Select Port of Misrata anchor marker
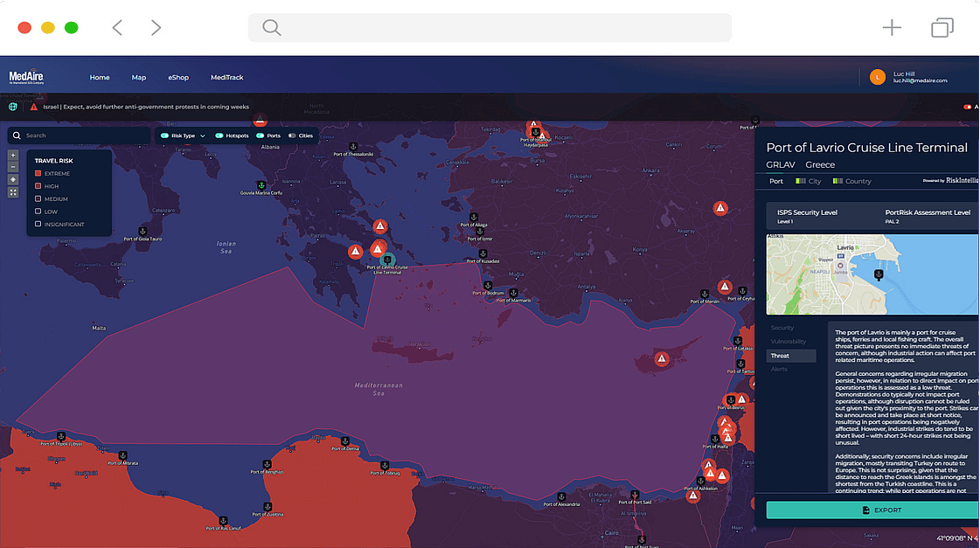This screenshot has height=548, width=980. tap(122, 455)
